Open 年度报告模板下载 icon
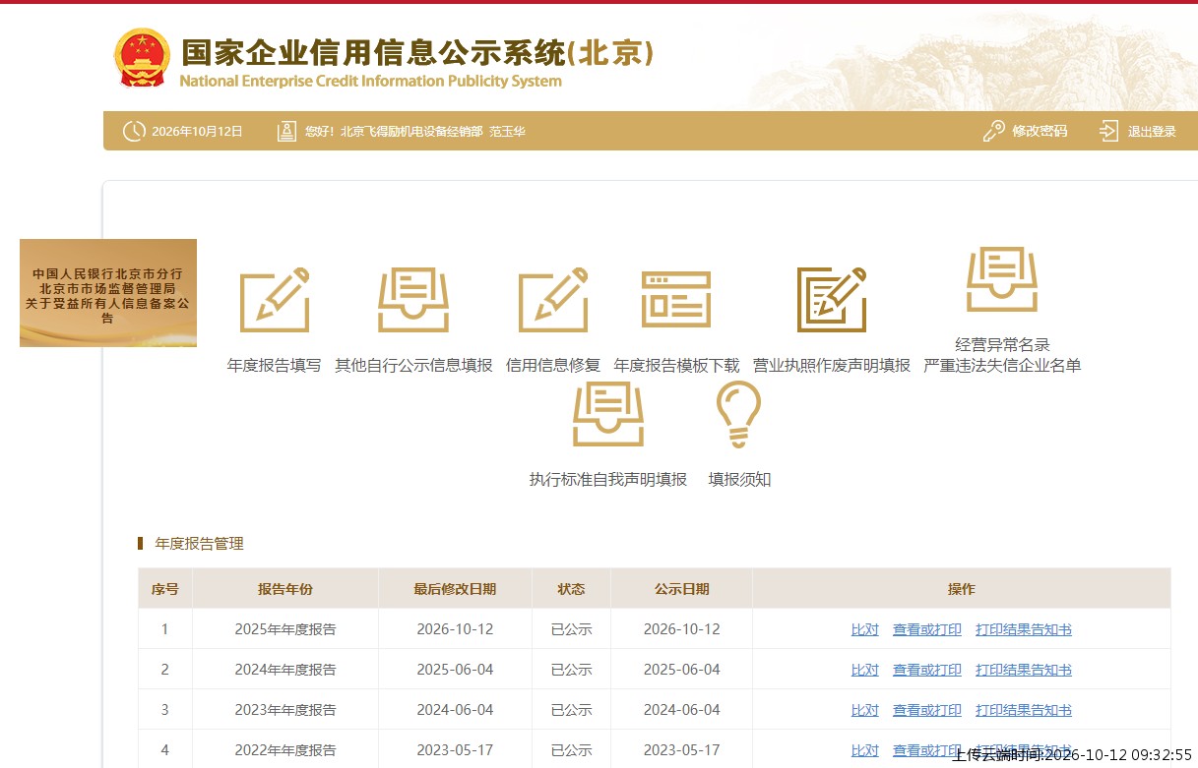The width and height of the screenshot is (1198, 768). point(676,300)
